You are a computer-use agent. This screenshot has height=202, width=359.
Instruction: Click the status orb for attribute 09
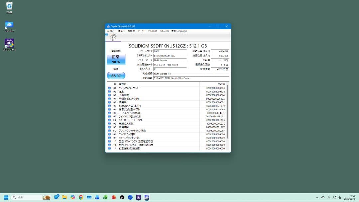109,116
